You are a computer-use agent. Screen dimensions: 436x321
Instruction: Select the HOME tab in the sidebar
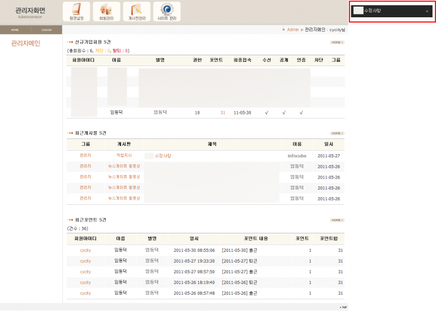(15, 29)
